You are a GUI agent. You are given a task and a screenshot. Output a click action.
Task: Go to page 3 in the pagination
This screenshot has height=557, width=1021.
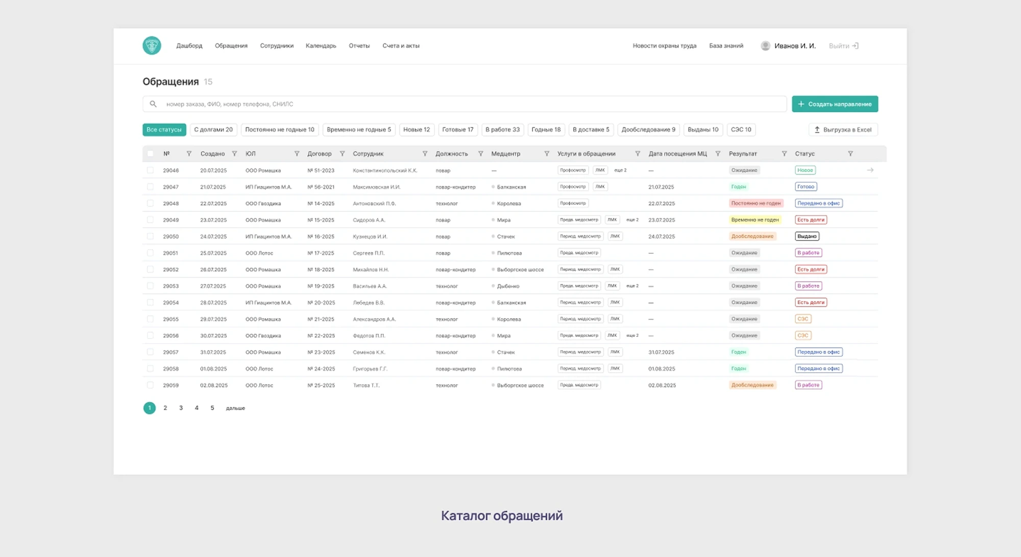point(181,408)
